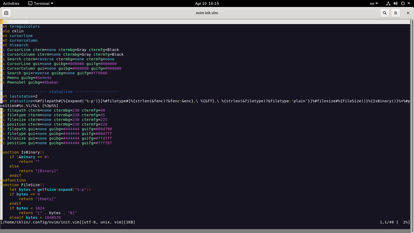Open the Activities overview
Viewport: 414px width, 233px height.
click(x=11, y=3)
